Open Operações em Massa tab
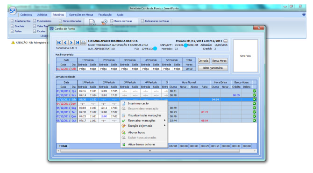Image resolution: width=313 pixels, height=173 pixels. [81, 15]
